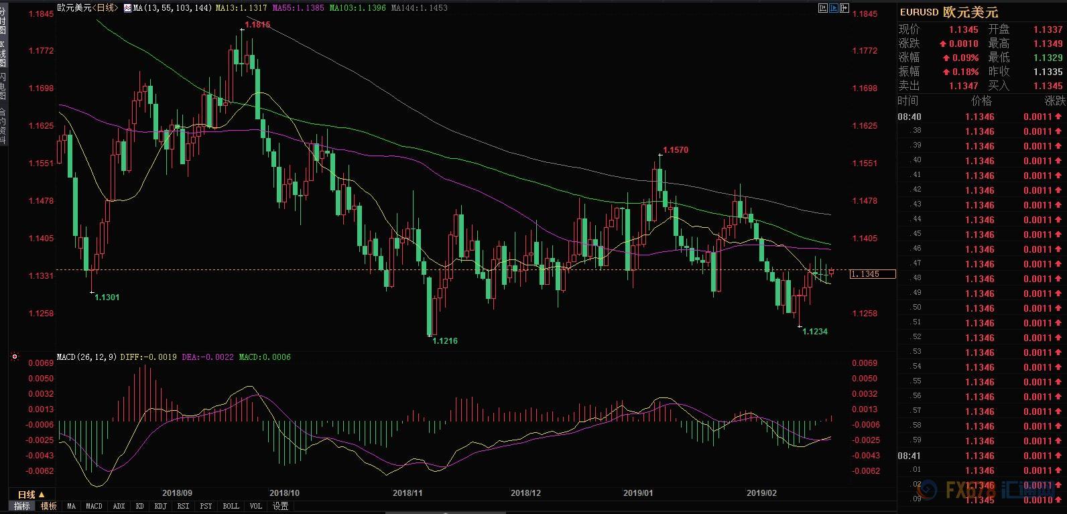Click the DIFF:-0.0019 value

click(149, 357)
